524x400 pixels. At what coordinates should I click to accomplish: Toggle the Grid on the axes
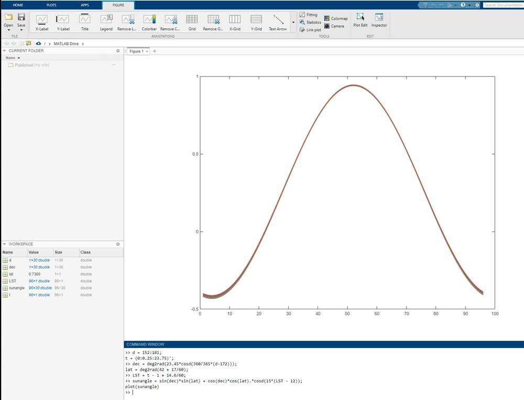tap(192, 23)
